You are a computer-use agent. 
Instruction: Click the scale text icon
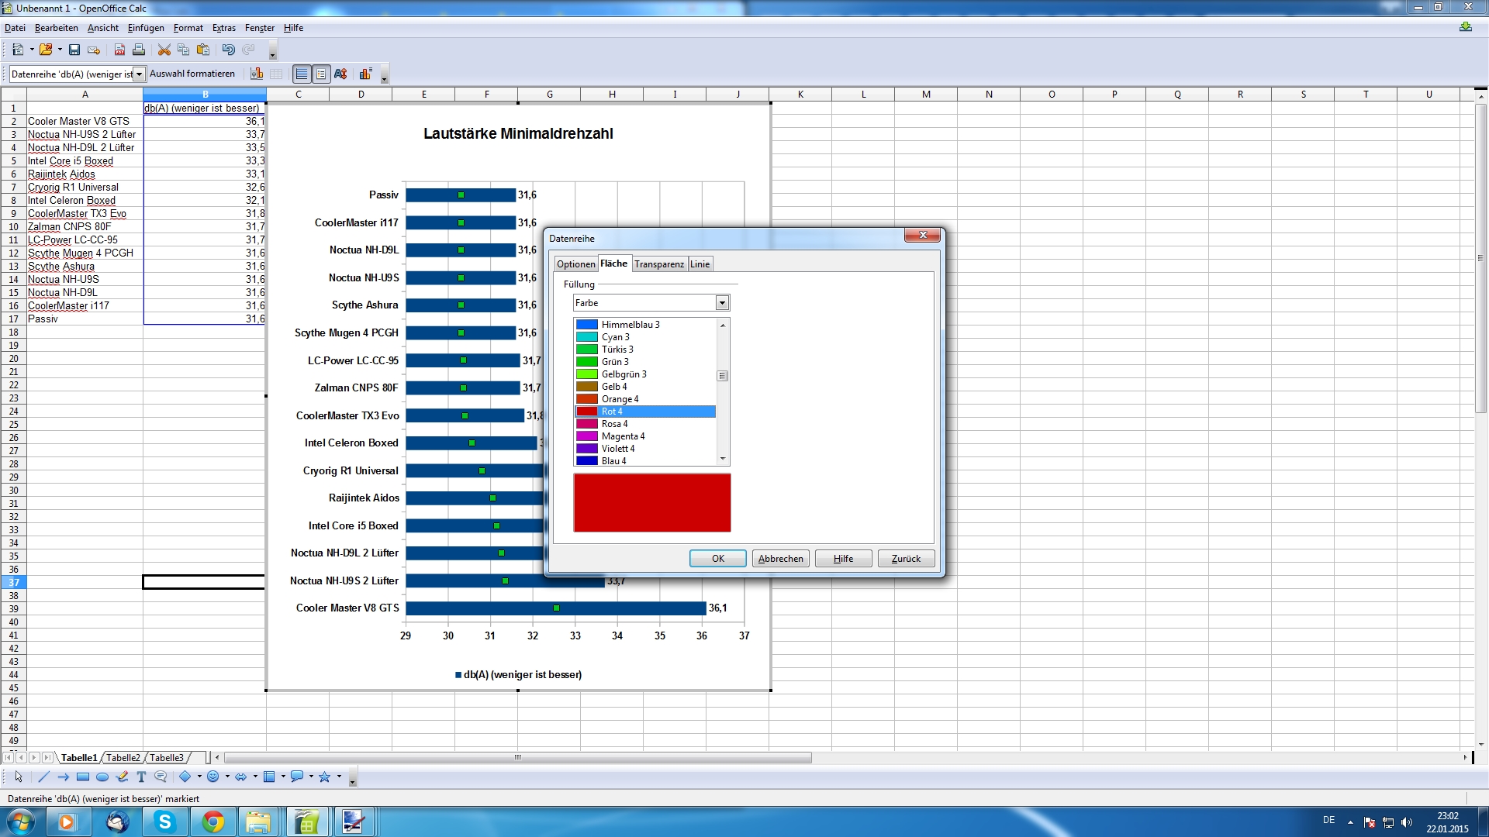[x=340, y=74]
